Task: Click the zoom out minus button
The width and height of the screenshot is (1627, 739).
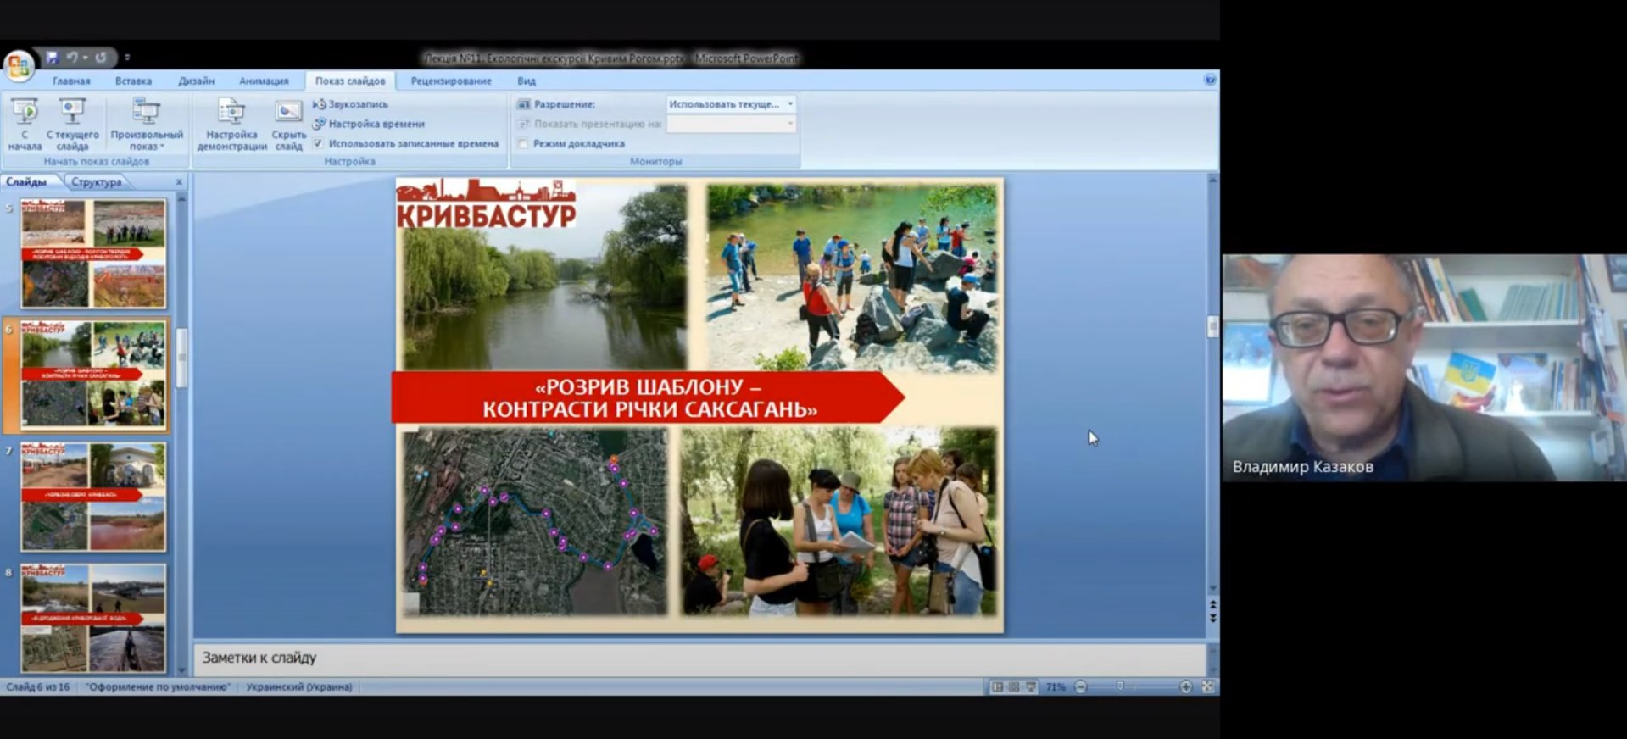Action: pos(1081,686)
